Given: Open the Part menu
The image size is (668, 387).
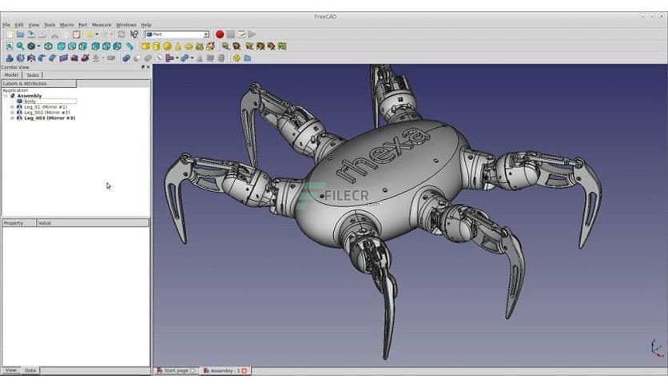Looking at the screenshot, I should 83,25.
